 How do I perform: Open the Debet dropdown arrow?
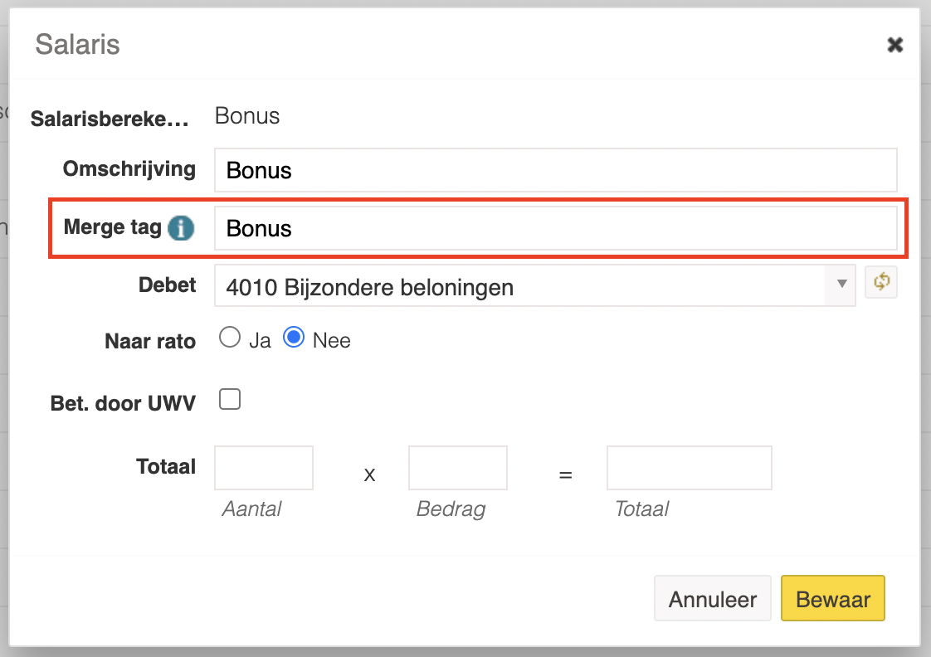(841, 285)
